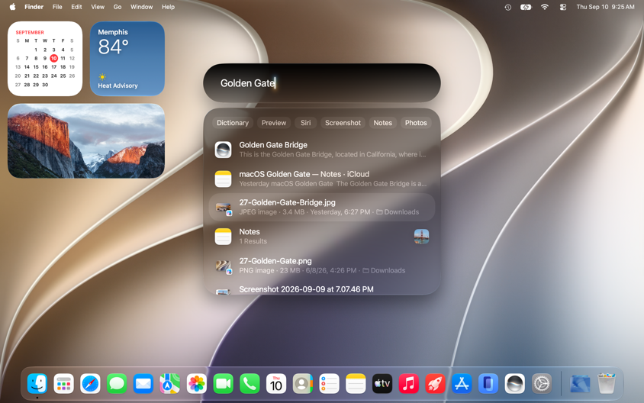The image size is (644, 403).
Task: Launch FaceTime from the Dock
Action: pyautogui.click(x=223, y=384)
